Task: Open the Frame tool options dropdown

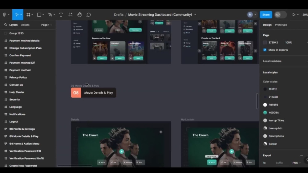Action: (x=32, y=14)
